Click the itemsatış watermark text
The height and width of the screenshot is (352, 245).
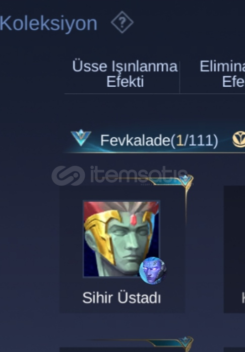pos(139,174)
